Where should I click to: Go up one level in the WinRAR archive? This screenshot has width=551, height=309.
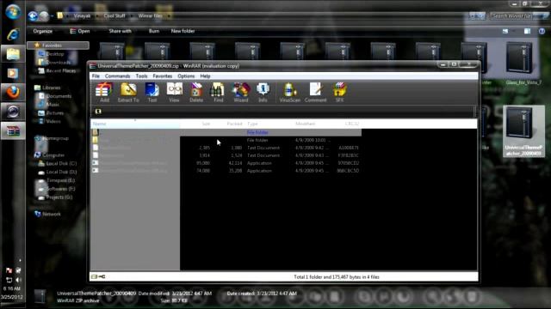pos(98,112)
